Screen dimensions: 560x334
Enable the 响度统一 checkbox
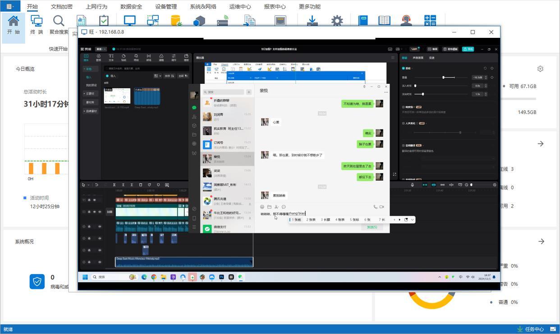pos(404,107)
